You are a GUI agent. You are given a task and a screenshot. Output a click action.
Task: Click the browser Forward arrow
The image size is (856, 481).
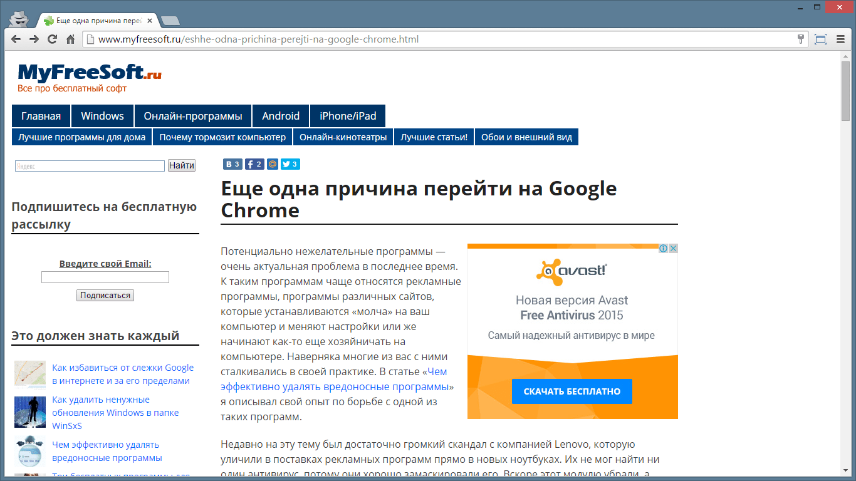pos(34,39)
